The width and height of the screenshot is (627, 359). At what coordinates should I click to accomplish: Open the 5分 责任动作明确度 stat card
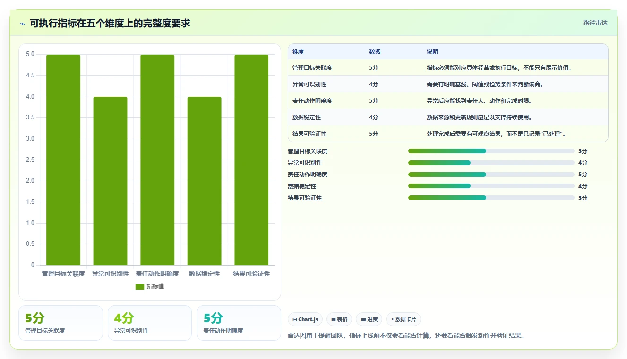pyautogui.click(x=239, y=323)
